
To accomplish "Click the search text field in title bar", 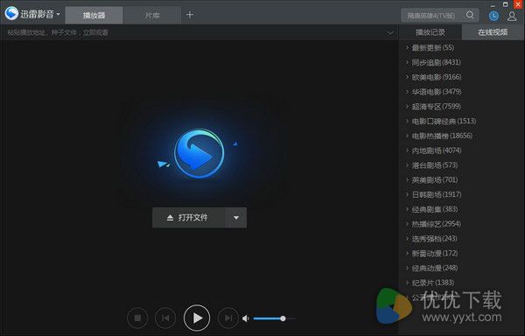I will 431,16.
